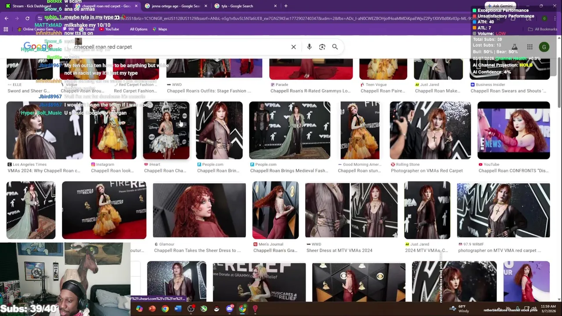
Task: Open Search Labs flask icon
Action: click(x=515, y=47)
